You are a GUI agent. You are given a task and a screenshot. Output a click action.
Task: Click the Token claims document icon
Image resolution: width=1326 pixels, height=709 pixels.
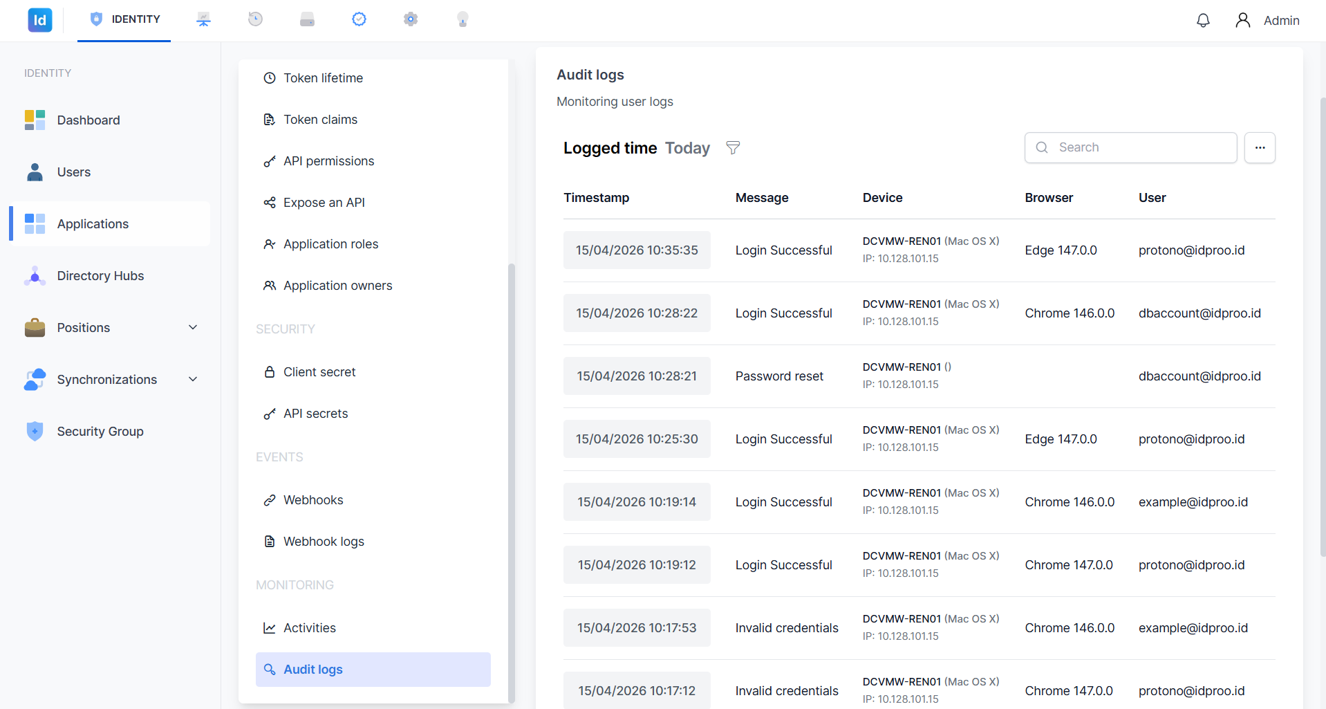270,120
